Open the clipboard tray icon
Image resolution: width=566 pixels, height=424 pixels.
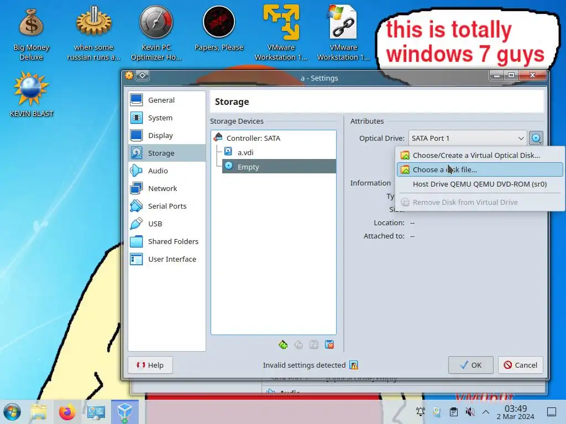coord(453,412)
